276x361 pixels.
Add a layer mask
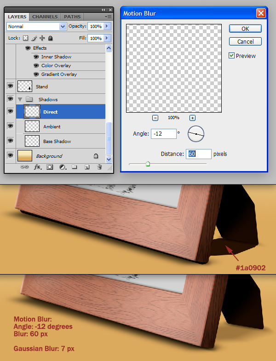pos(50,167)
